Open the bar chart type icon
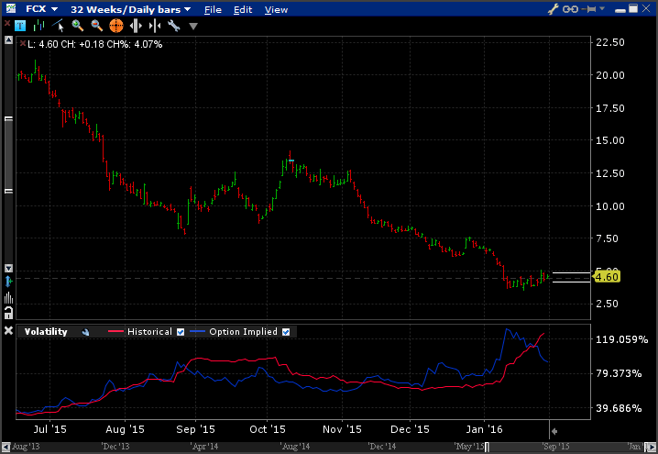The image size is (658, 454). [39, 26]
